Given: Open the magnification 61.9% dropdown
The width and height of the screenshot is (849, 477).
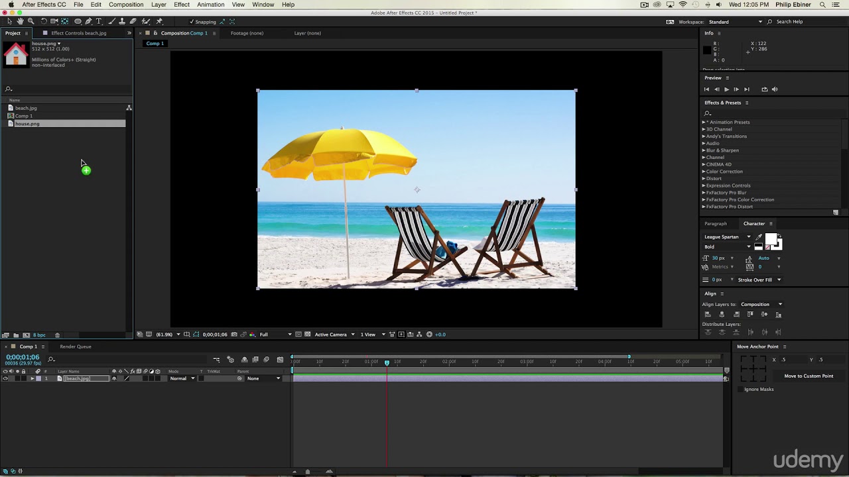Looking at the screenshot, I should click(168, 335).
